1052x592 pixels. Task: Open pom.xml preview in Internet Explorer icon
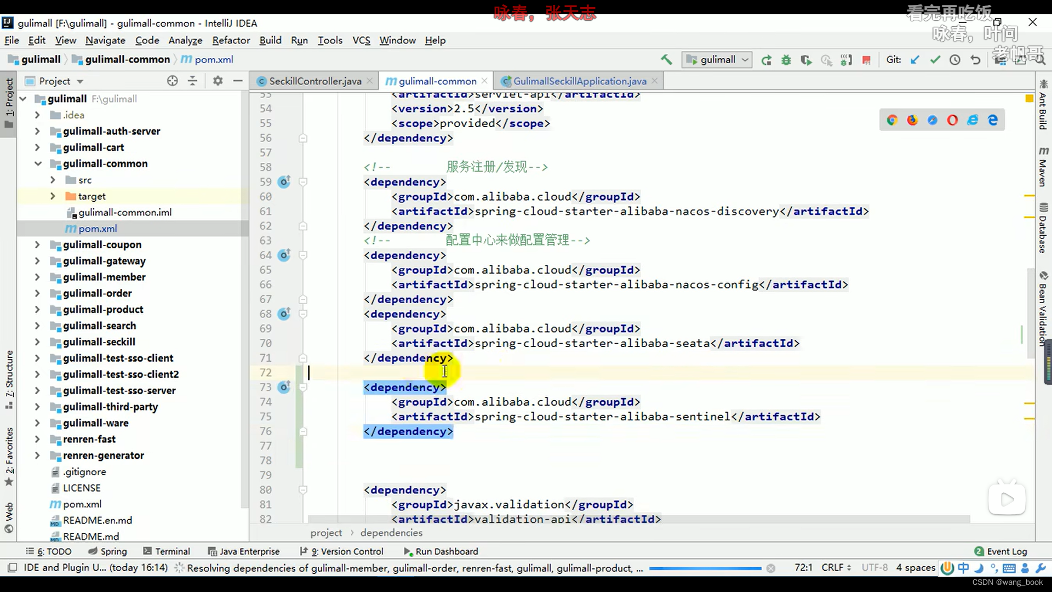(x=973, y=120)
